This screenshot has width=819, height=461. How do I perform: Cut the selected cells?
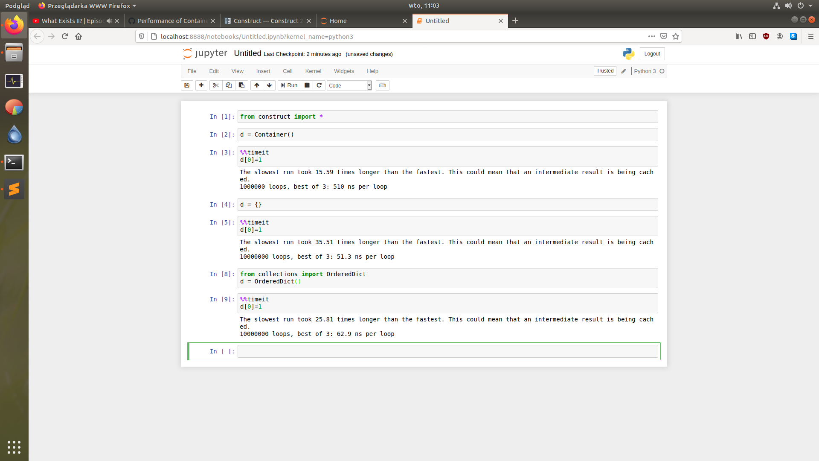point(216,85)
